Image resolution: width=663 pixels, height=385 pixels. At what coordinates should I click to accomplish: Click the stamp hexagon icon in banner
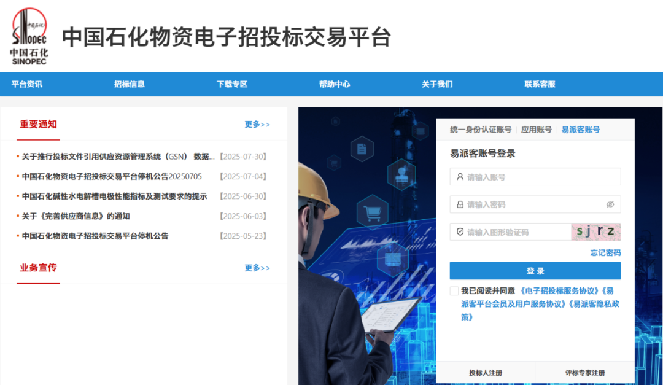pos(401,174)
